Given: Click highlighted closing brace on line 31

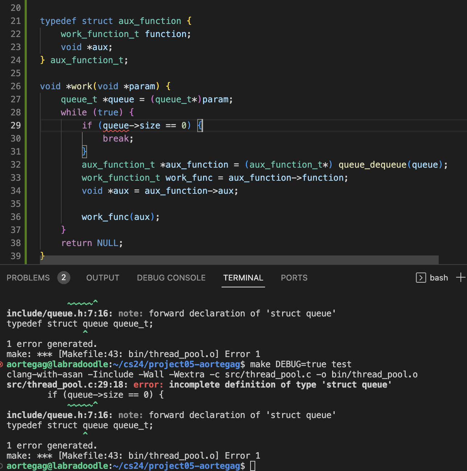Looking at the screenshot, I should pos(84,151).
